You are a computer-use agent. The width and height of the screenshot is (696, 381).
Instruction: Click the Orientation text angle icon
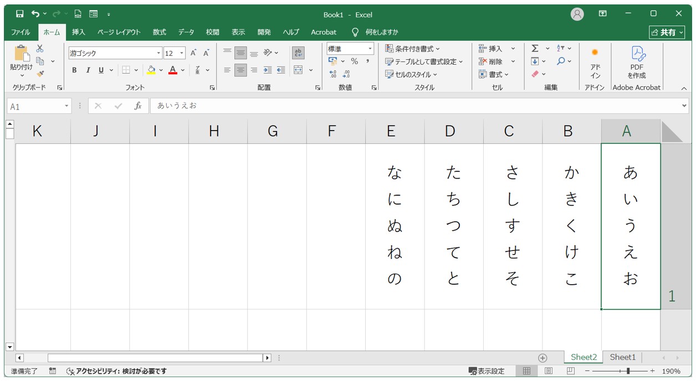(268, 53)
